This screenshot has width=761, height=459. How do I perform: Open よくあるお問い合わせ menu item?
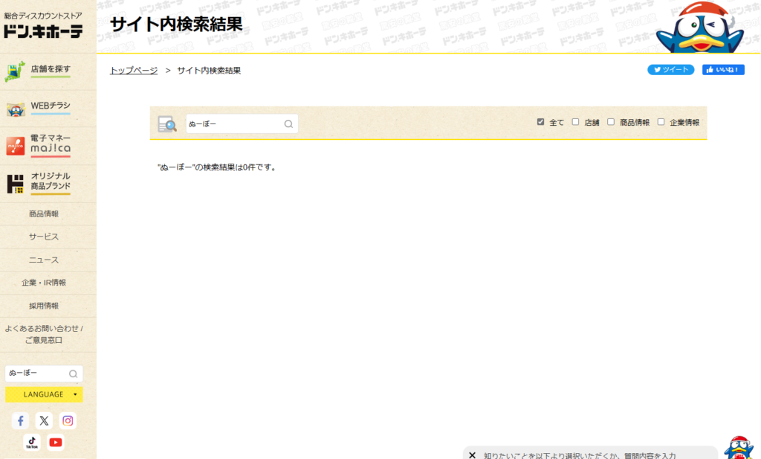tap(44, 335)
